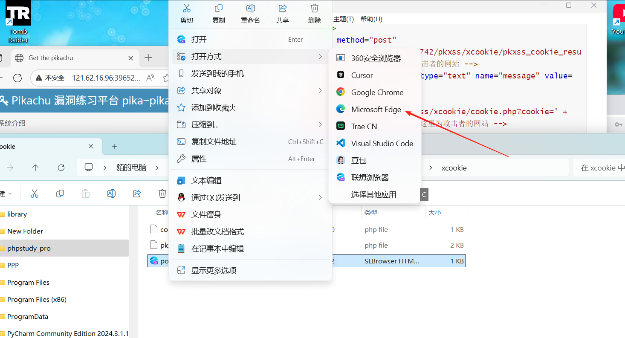Select 打开方式 in context menu
Viewport: 625px width, 338px height.
tap(250, 56)
